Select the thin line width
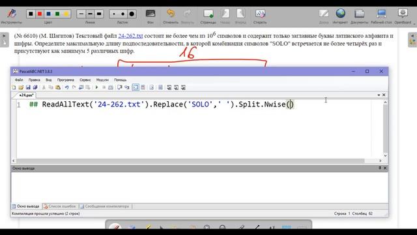The width and height of the screenshot is (417, 235). (81, 14)
